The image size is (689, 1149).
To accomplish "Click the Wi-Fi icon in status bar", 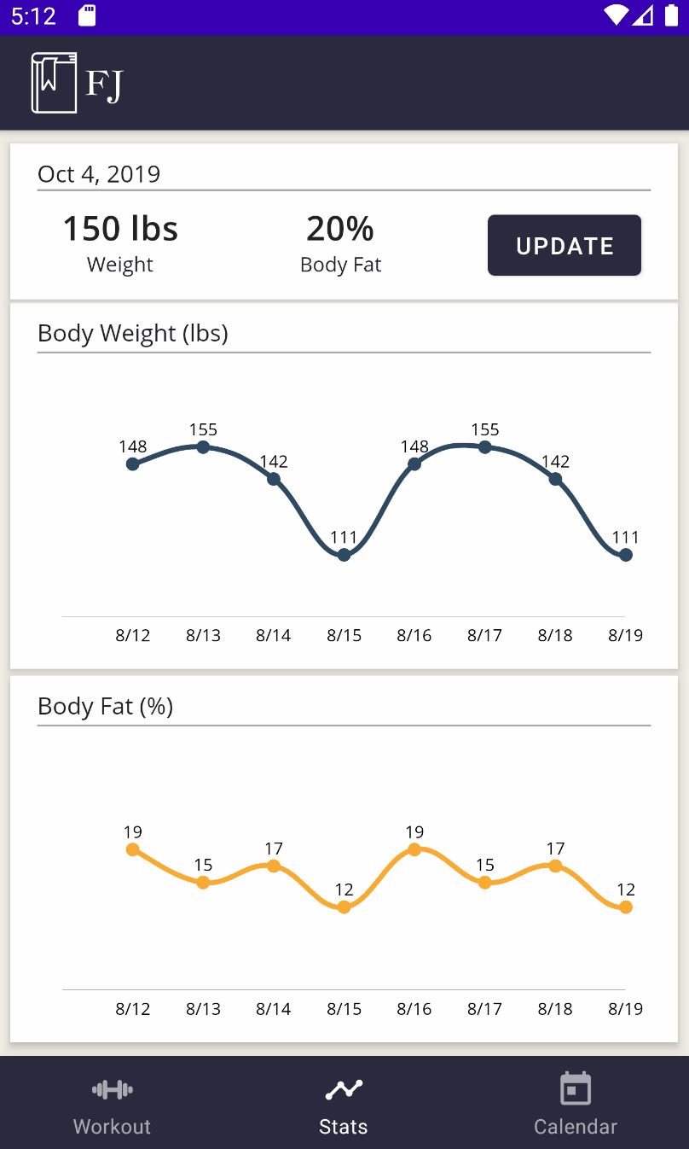I will (617, 15).
